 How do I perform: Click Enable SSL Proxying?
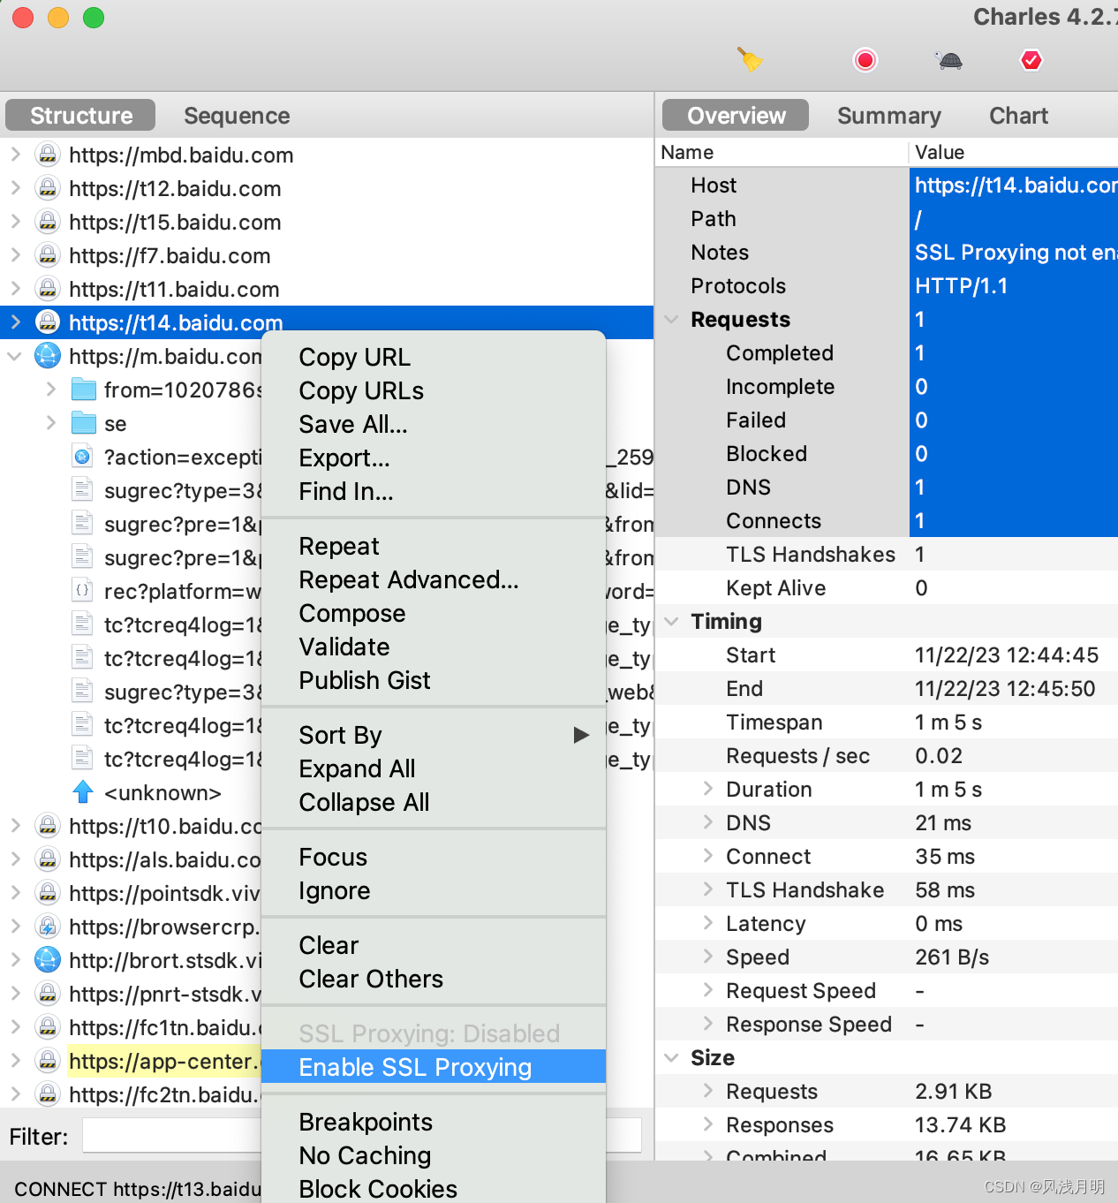tap(434, 1067)
